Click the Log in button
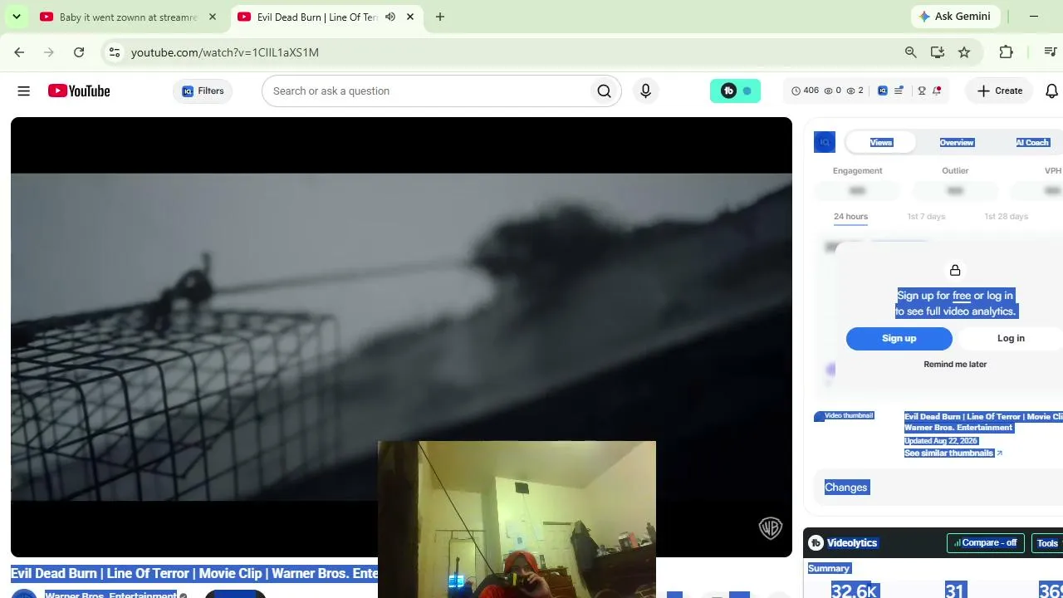 pos(1011,339)
